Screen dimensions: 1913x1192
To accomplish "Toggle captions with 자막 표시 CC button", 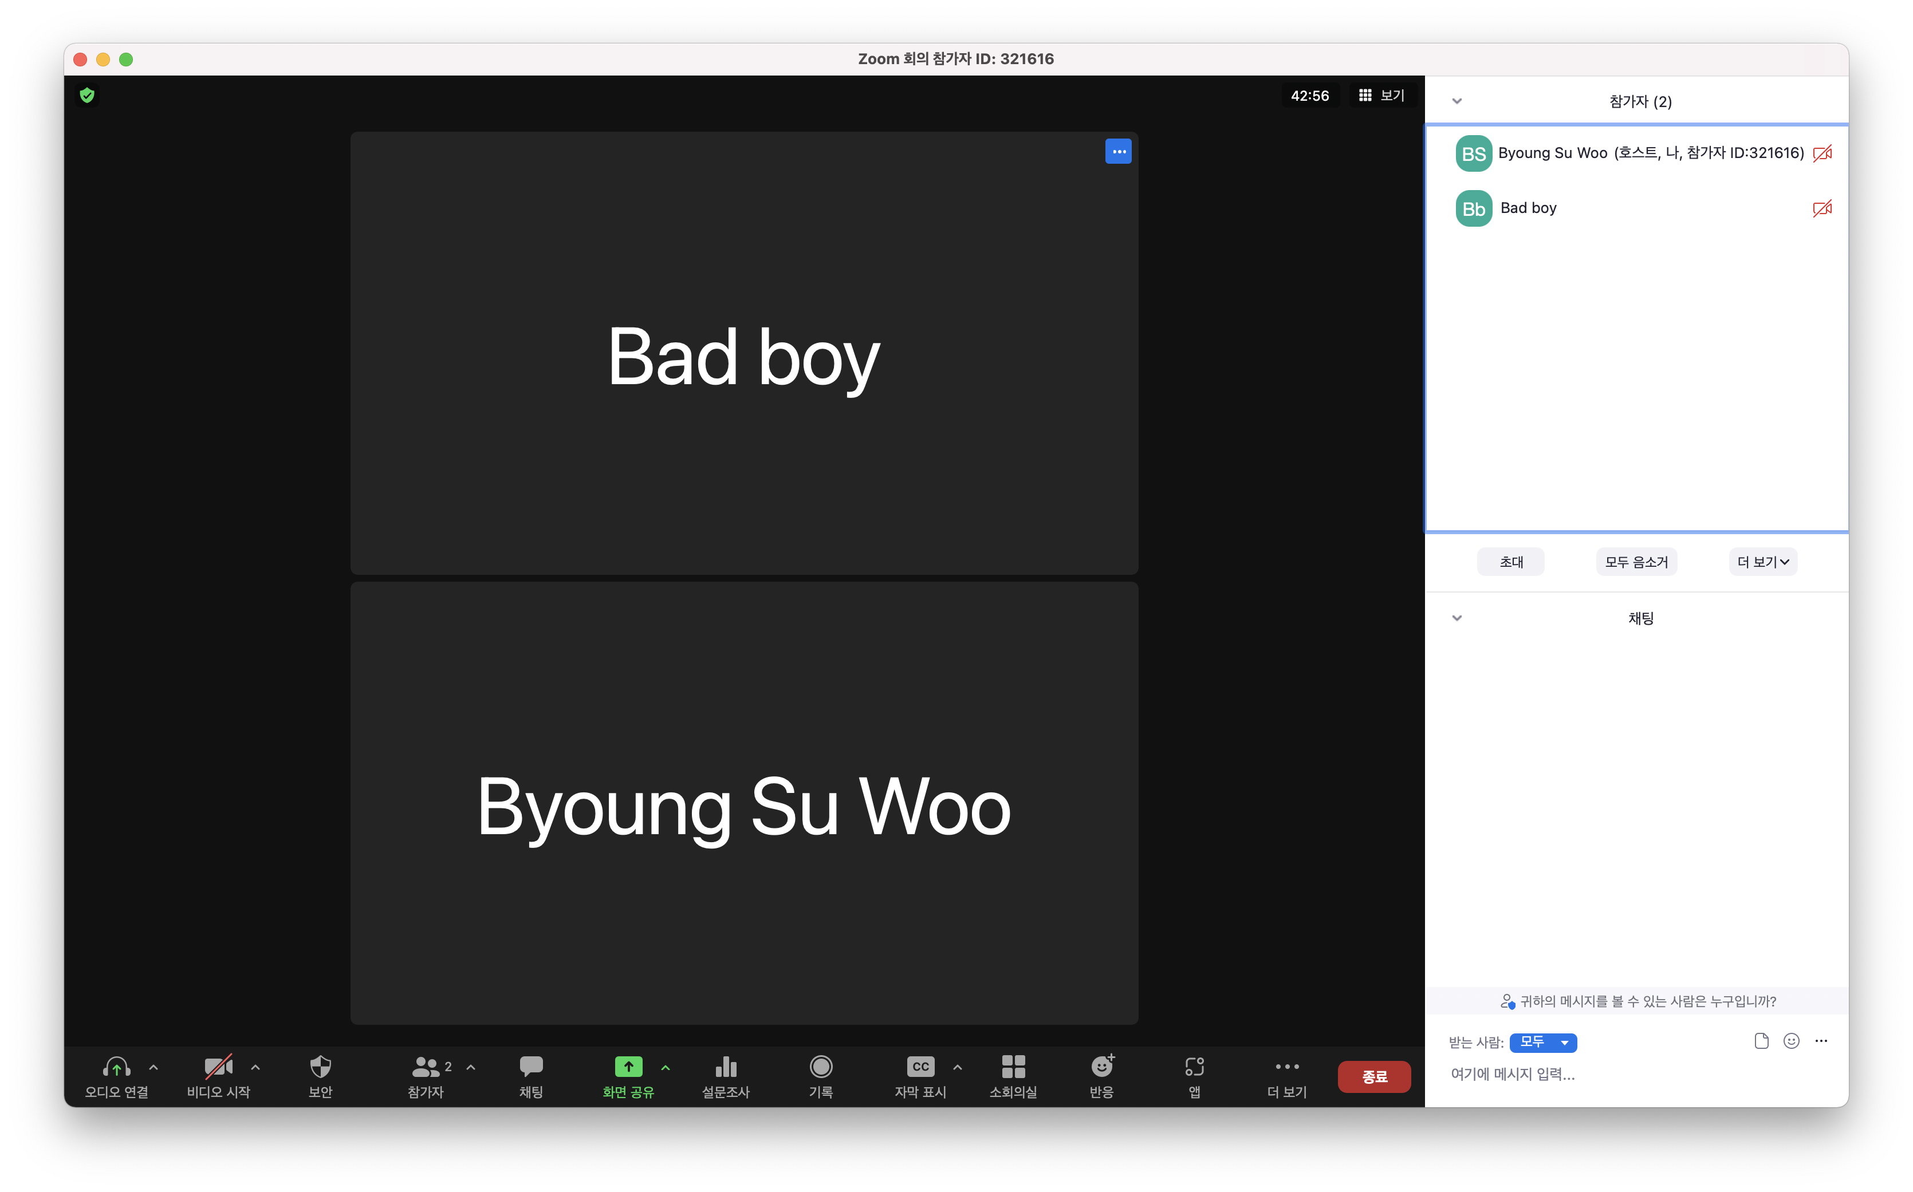I will point(920,1067).
